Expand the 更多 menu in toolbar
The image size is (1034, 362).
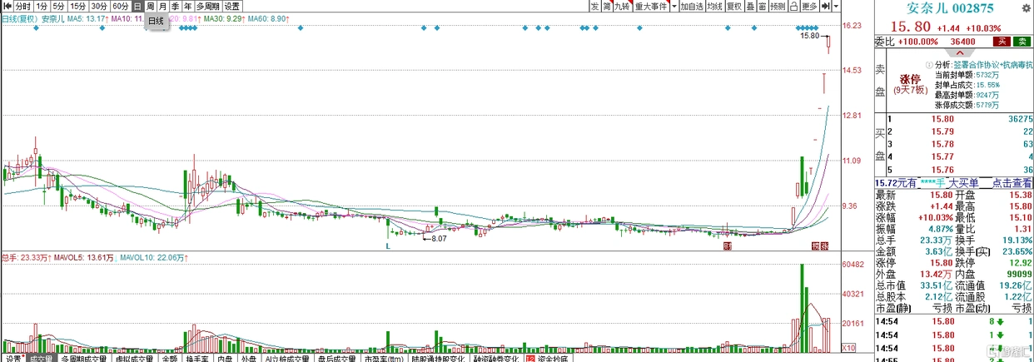pyautogui.click(x=808, y=7)
